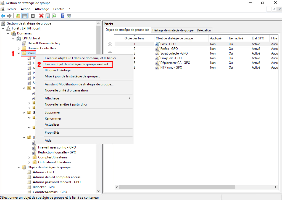Choose 'Lier un objet de stratégie de groupe existant...'
282x200 pixels.
tap(78, 64)
